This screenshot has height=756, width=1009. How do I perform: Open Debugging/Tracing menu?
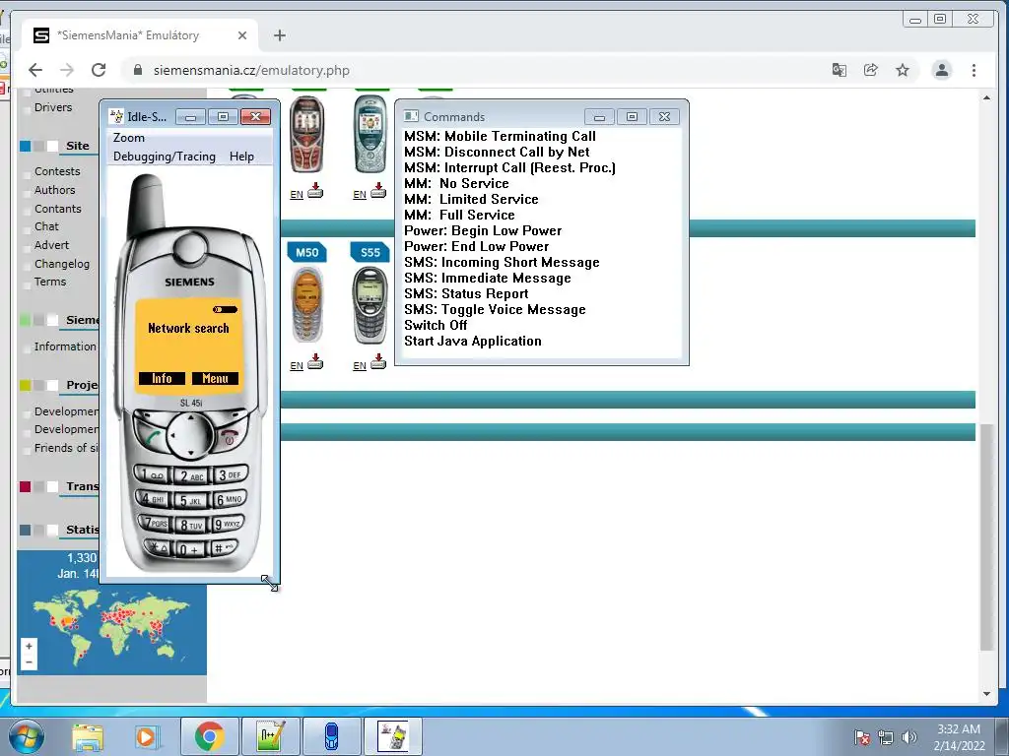(x=165, y=157)
